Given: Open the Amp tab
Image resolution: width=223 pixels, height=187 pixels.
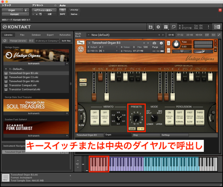Looking at the screenshot, I should point(146,135).
